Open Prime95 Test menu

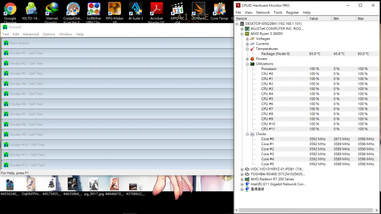(x=6, y=34)
